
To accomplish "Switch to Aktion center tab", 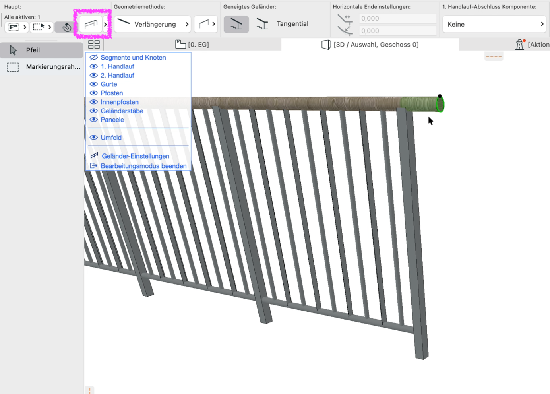I will pos(532,45).
